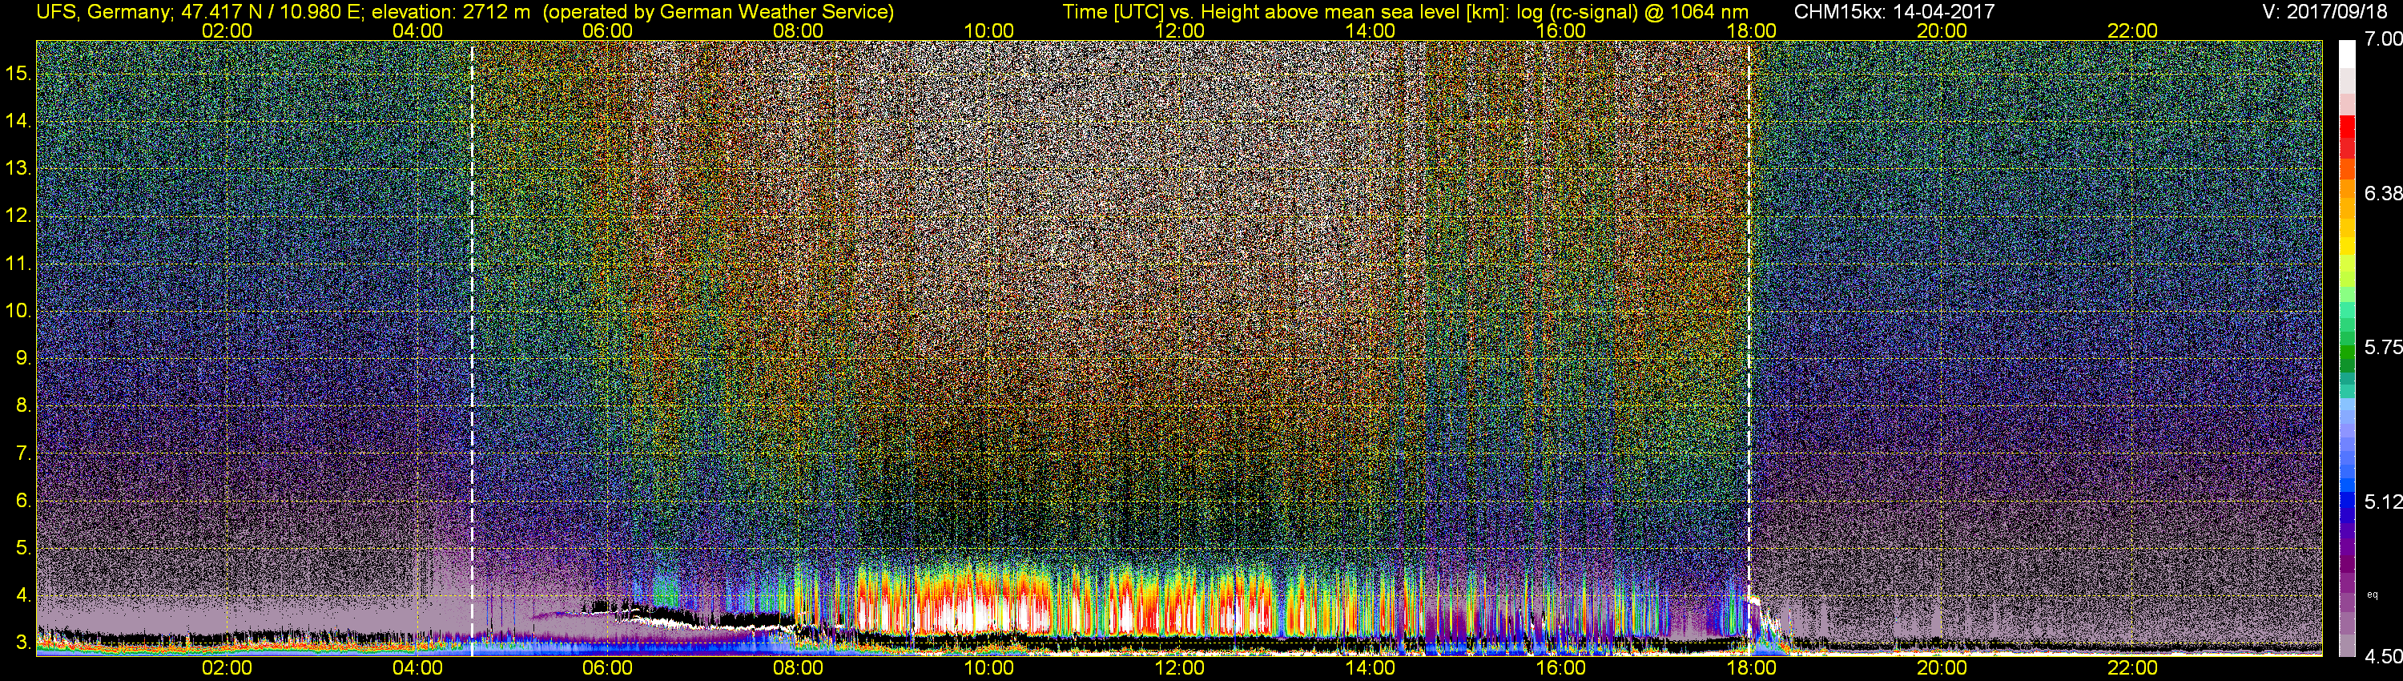Click the 10:00 label on bottom time axis
2403x681 pixels.
[988, 669]
